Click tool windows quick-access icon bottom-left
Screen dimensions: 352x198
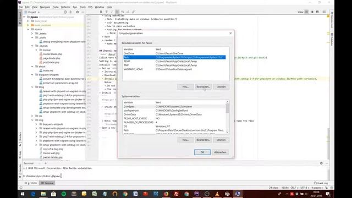coord(21,188)
